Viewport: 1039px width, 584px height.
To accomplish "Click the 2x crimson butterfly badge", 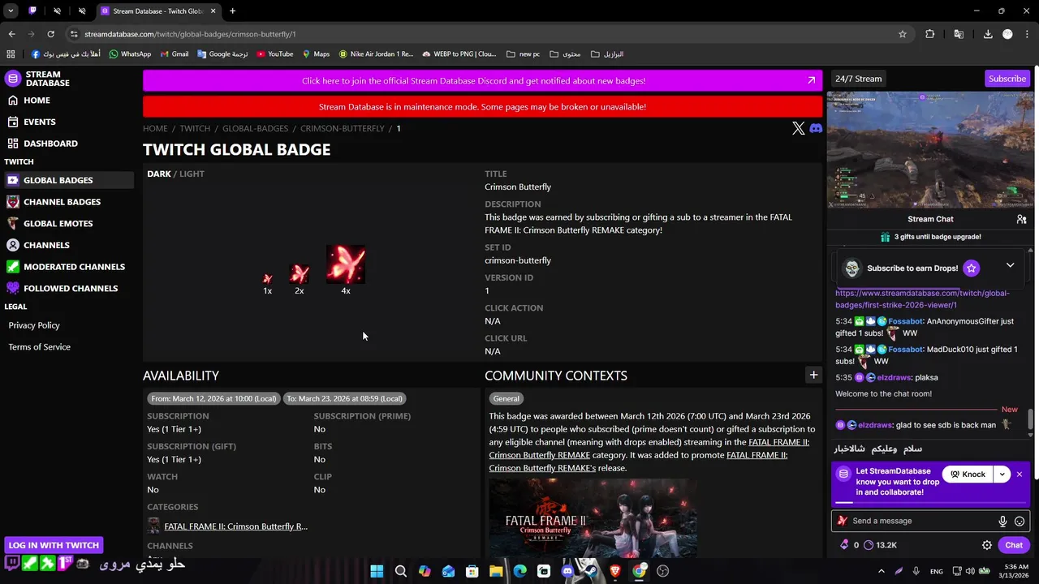I will click(300, 273).
